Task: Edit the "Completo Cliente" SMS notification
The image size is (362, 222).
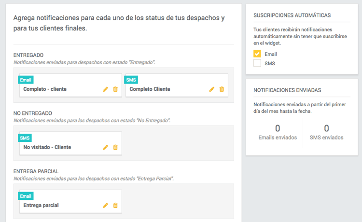Action: [211, 89]
